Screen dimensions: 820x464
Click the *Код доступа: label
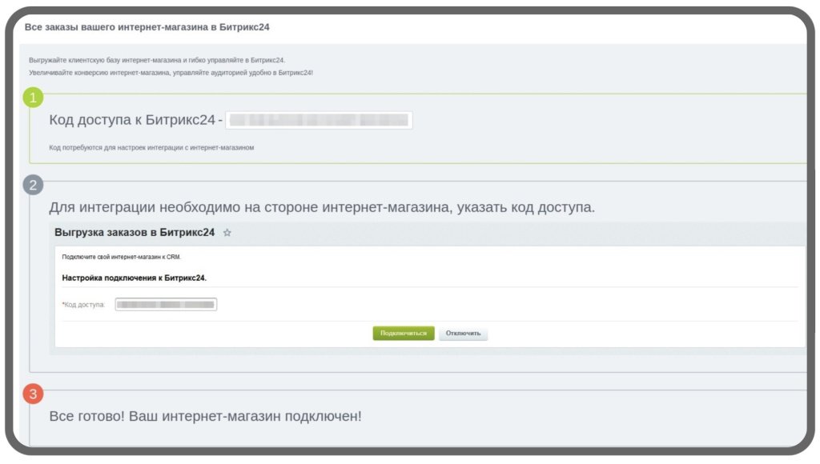coord(83,305)
